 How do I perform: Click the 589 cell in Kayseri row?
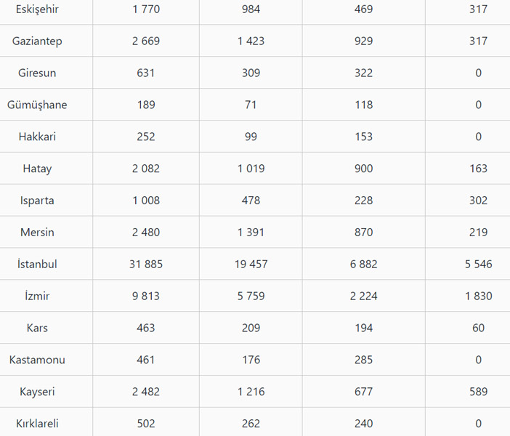pyautogui.click(x=478, y=392)
